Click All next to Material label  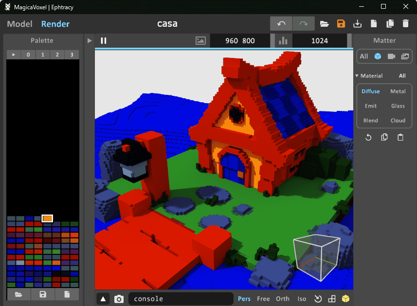(x=402, y=76)
